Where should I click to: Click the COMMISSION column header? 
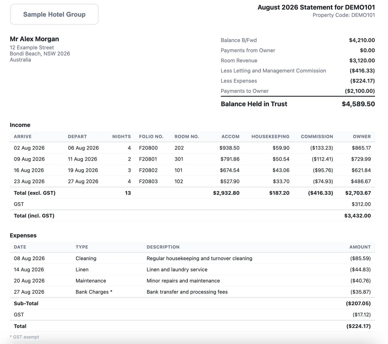point(317,137)
